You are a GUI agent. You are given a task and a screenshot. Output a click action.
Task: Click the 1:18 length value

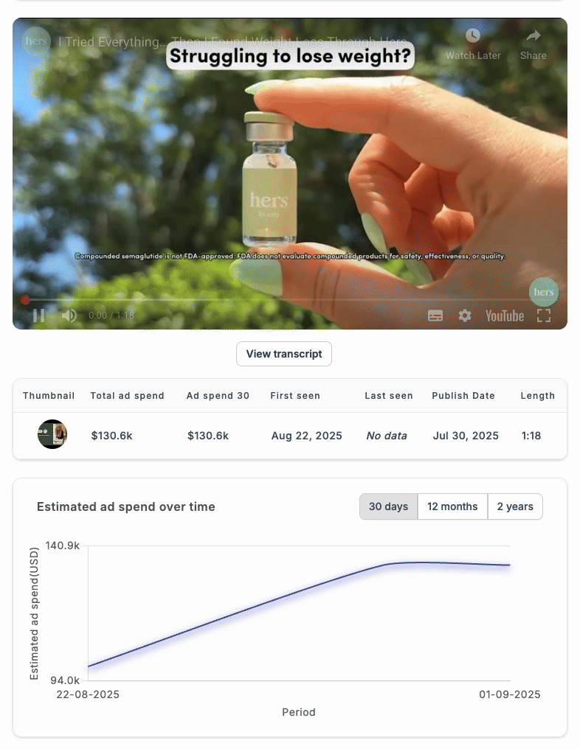tap(531, 436)
